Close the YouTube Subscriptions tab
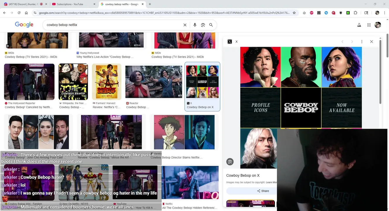Screen dimensions: 389x211 pyautogui.click(x=94, y=4)
